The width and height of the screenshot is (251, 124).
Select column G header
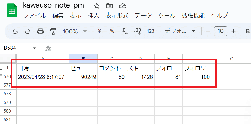232,59
